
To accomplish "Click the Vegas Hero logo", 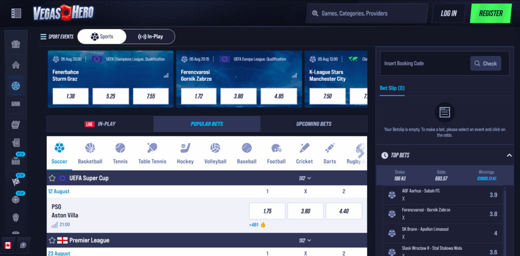I will [63, 13].
